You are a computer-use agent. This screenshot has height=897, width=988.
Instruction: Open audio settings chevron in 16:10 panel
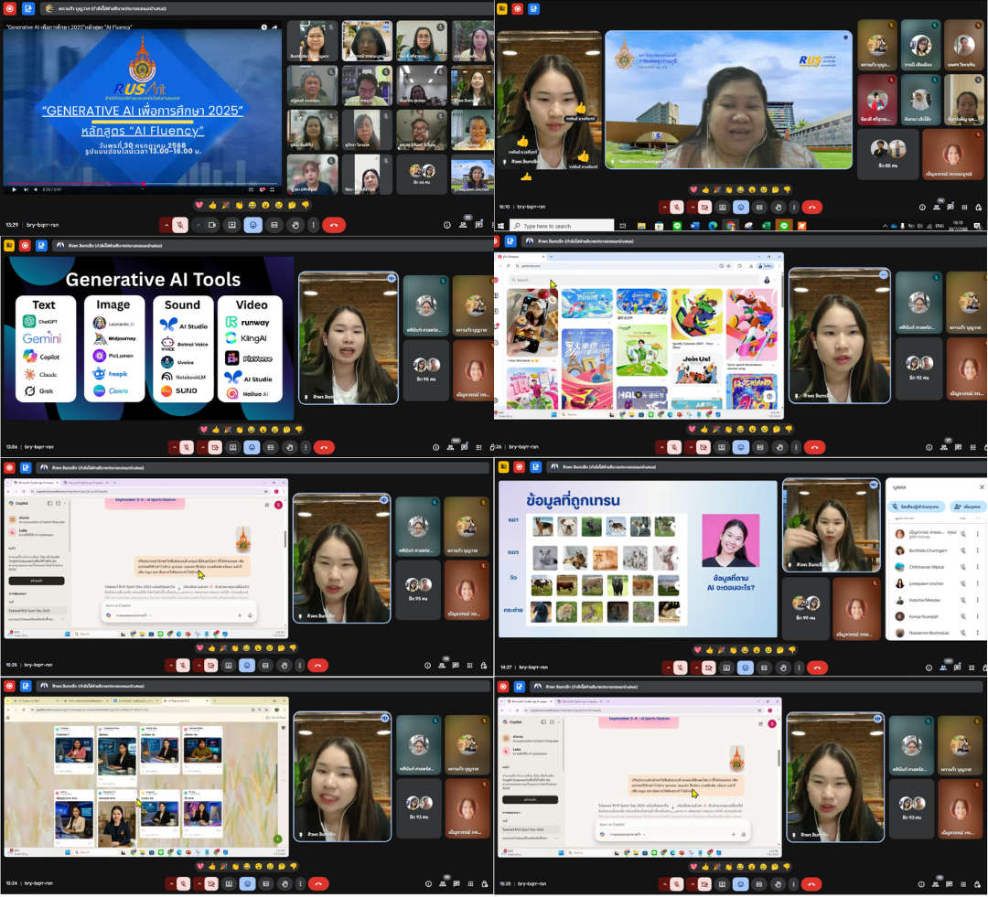pos(663,208)
